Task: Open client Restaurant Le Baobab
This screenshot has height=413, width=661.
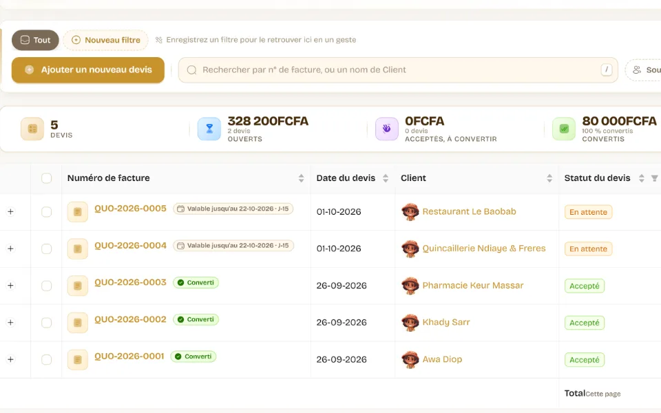Action: point(469,211)
